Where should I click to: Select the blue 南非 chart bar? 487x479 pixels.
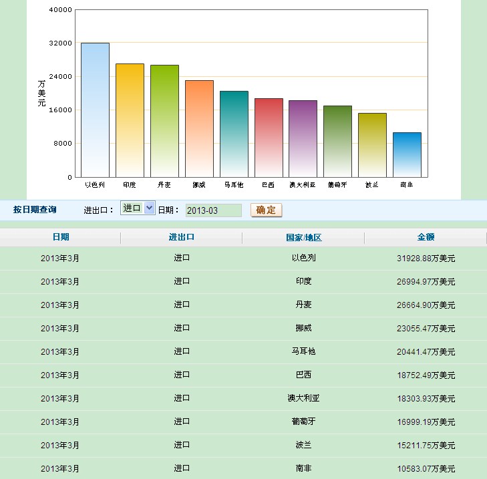(407, 154)
